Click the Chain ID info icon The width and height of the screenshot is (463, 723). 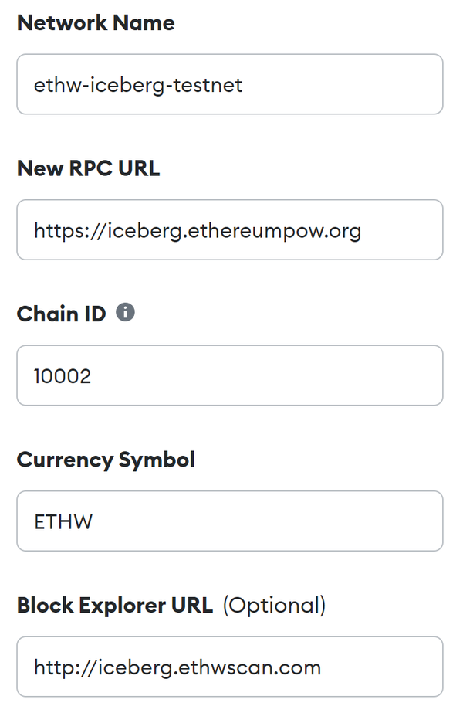click(125, 313)
